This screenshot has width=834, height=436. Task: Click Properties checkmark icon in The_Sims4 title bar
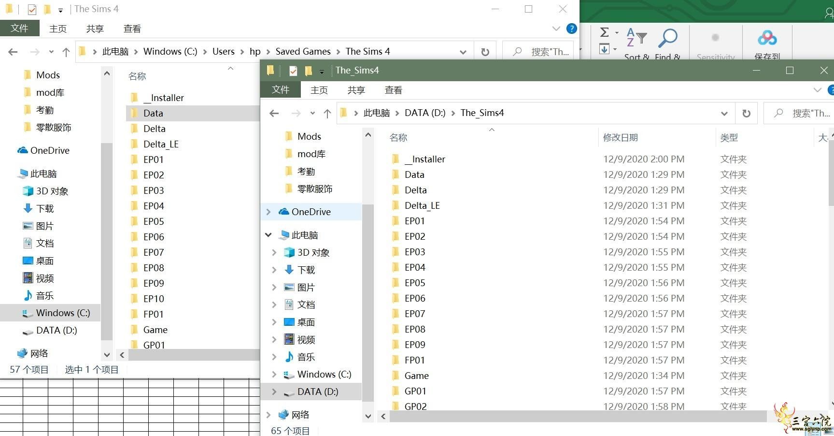tap(293, 71)
